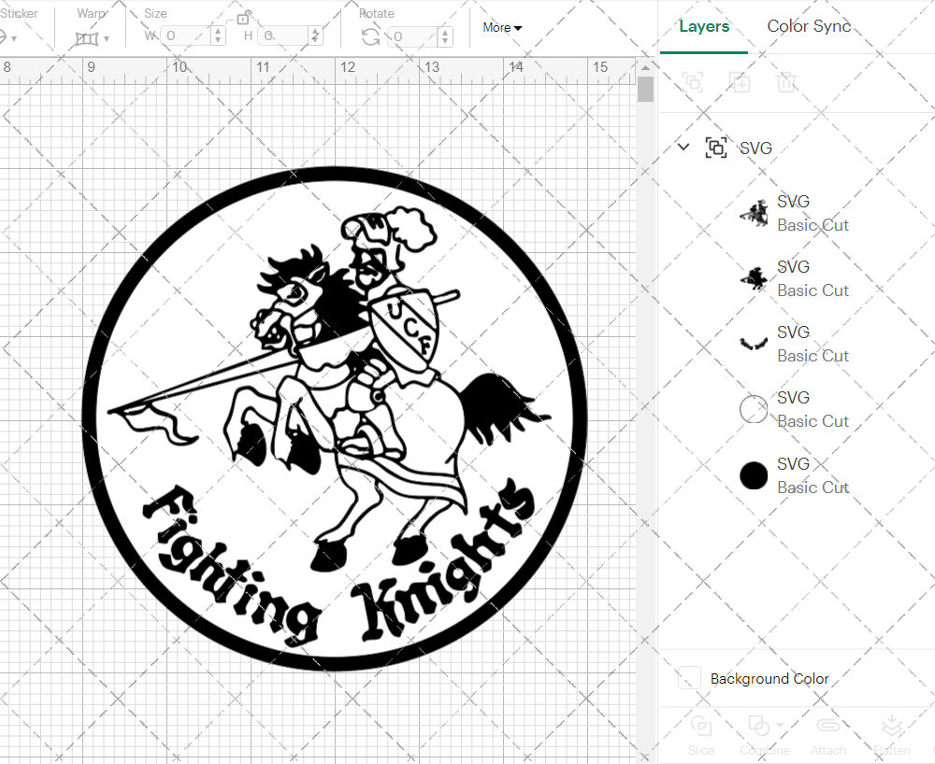Collapse the SVG group in Layers panel
Screen dimensions: 935x764
pyautogui.click(x=683, y=148)
